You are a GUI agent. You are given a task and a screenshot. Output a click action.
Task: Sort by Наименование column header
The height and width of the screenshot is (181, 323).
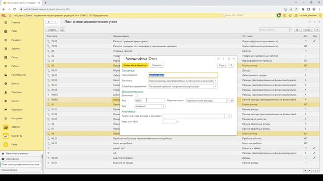pyautogui.click(x=177, y=36)
